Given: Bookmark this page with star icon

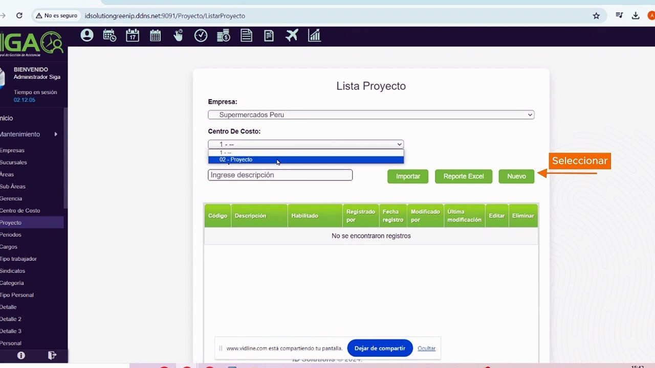Looking at the screenshot, I should 596,16.
